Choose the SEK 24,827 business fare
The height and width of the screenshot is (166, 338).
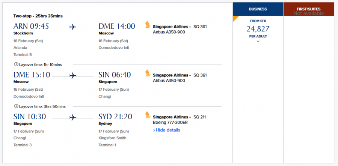[258, 29]
